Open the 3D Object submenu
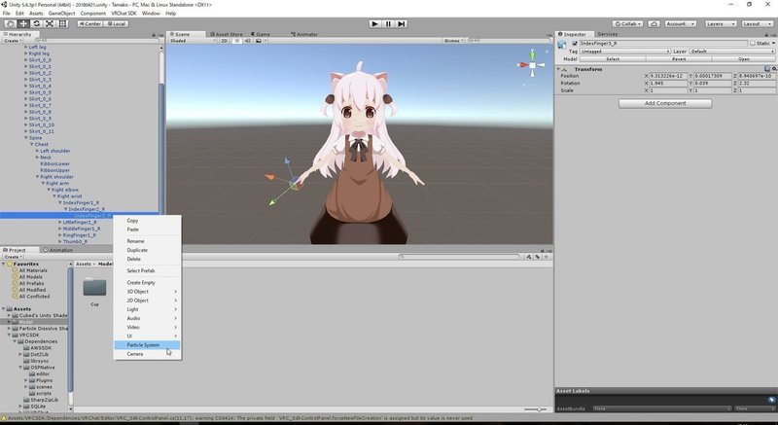Screen dimensions: 778x425 [148, 292]
